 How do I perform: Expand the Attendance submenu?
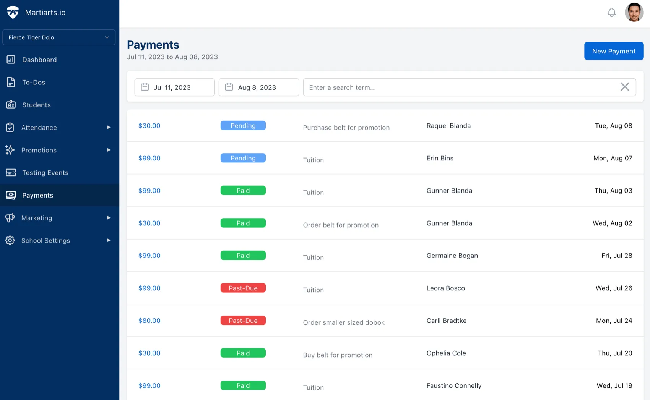109,127
